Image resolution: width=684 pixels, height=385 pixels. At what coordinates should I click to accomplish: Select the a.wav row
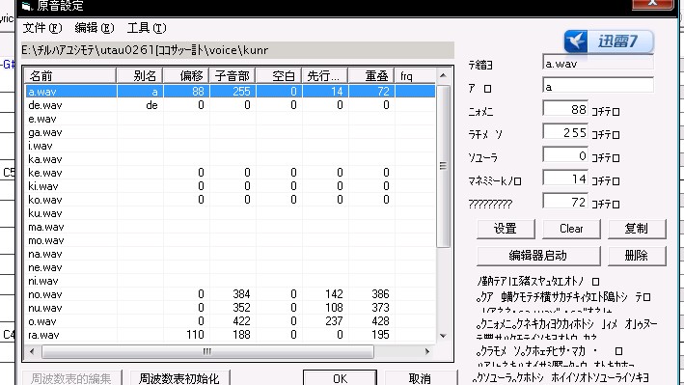[231, 92]
